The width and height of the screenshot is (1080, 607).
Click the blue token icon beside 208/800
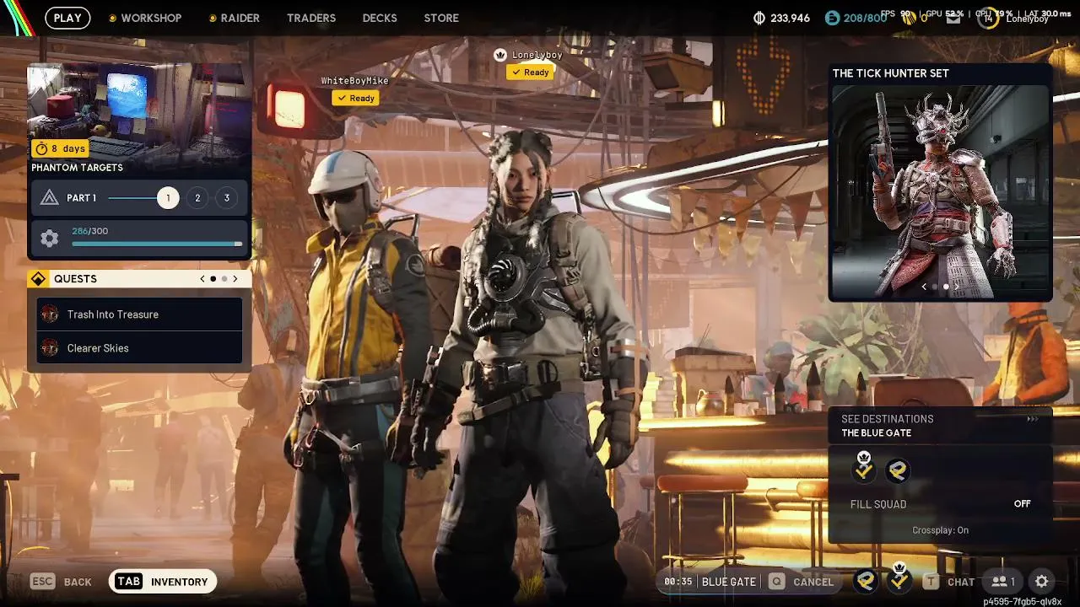tap(832, 18)
